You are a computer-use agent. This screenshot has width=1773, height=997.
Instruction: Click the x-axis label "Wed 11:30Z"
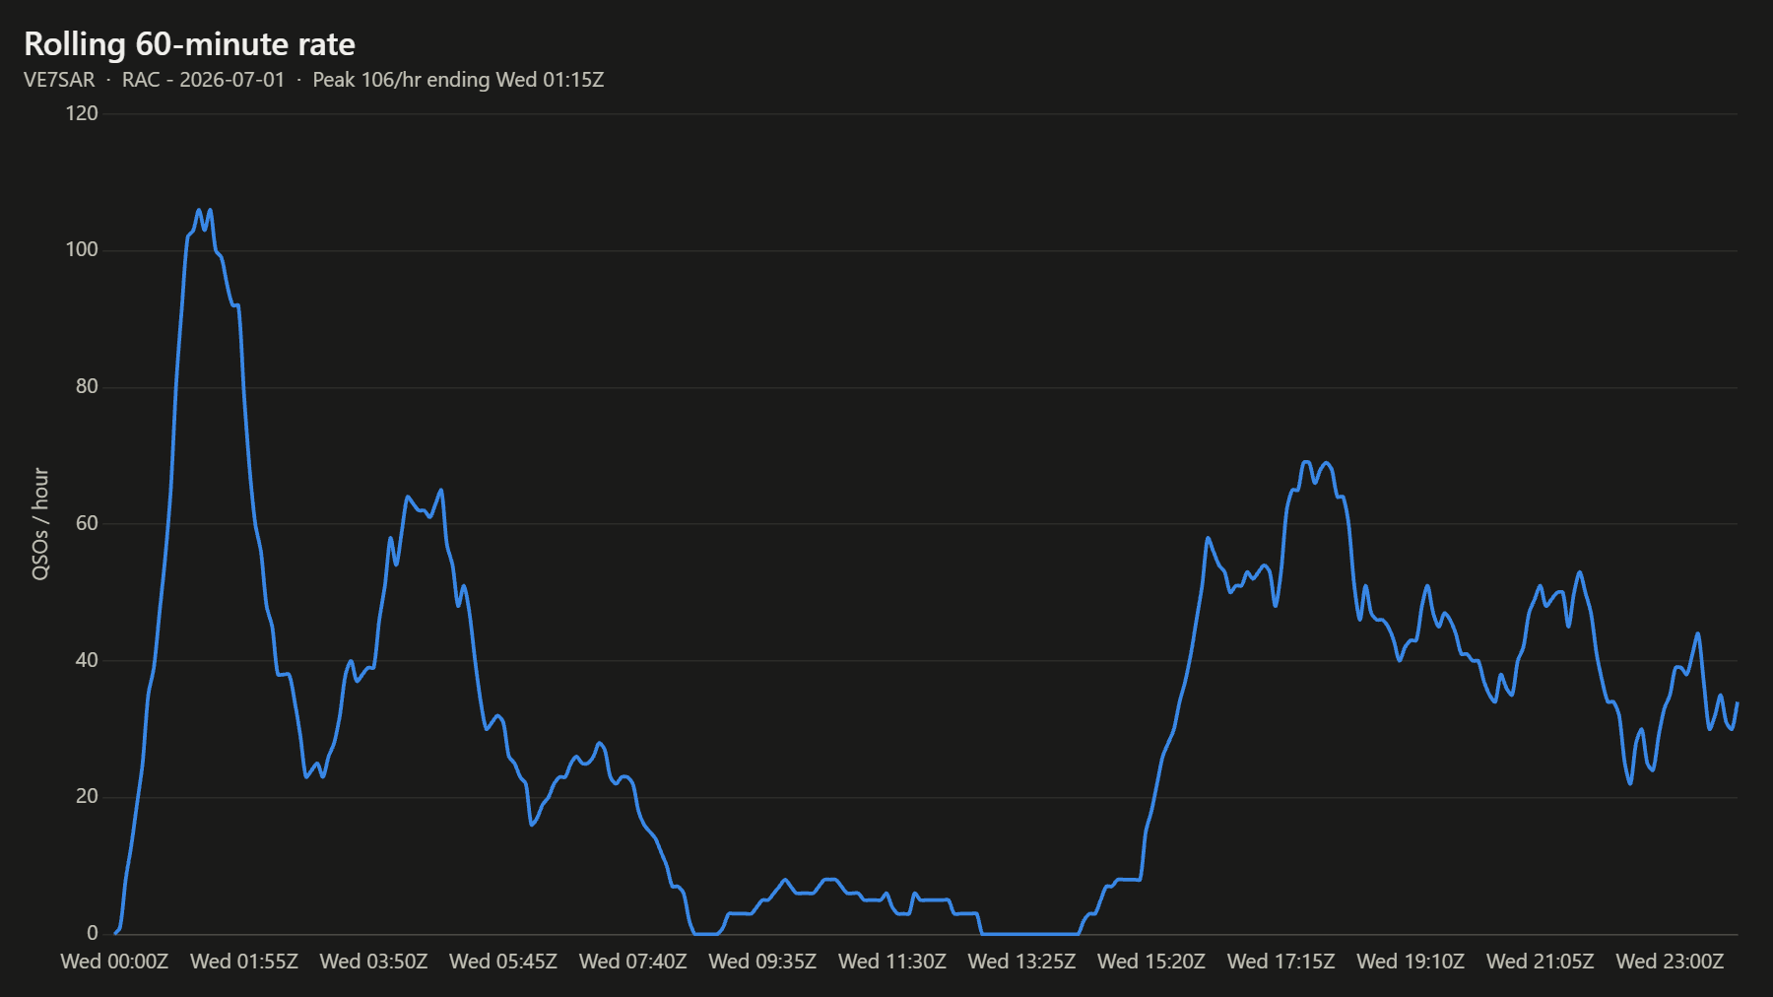tap(892, 962)
